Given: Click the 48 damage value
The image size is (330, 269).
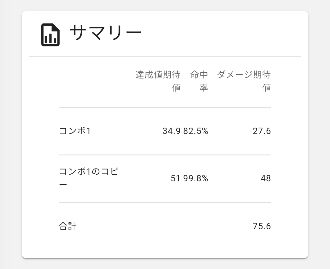Looking at the screenshot, I should tap(266, 179).
